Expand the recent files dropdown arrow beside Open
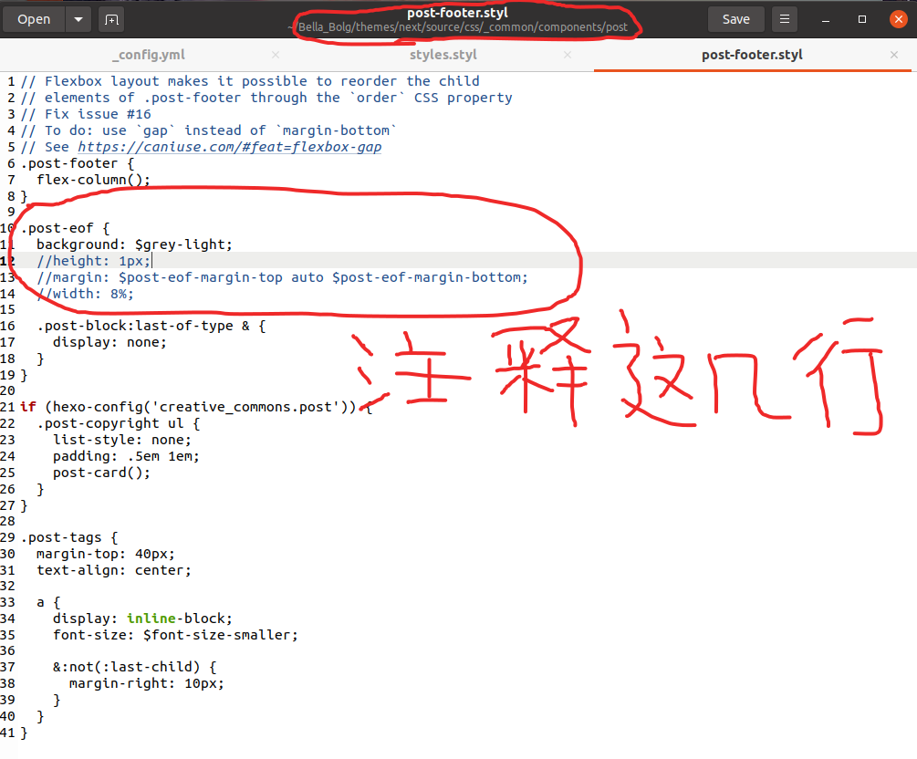 coord(79,19)
